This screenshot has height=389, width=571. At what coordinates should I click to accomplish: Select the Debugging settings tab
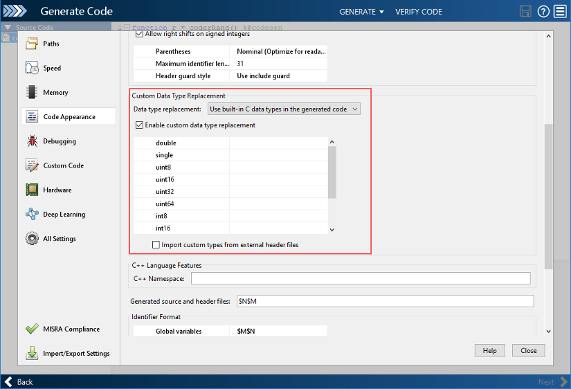coord(69,141)
